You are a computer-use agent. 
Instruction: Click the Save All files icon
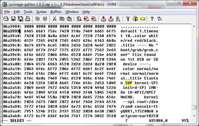tap(21, 19)
